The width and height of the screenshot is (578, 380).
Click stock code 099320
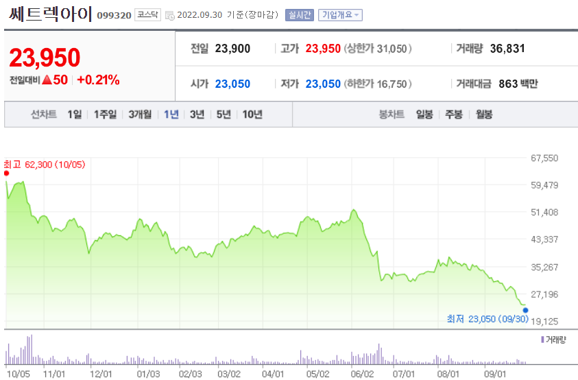click(x=114, y=16)
